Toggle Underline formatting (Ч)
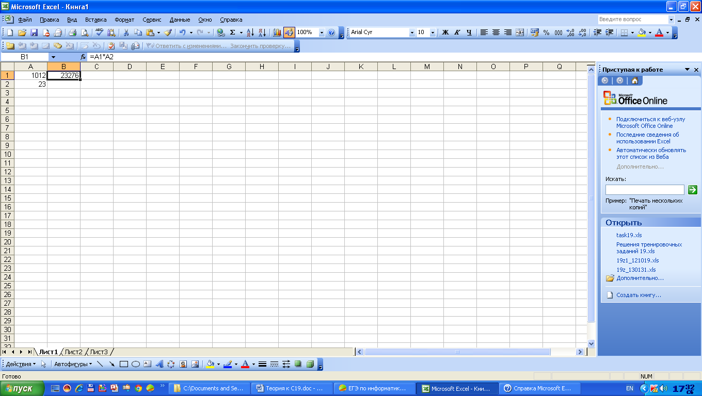Viewport: 702px width, 396px height. pos(469,32)
